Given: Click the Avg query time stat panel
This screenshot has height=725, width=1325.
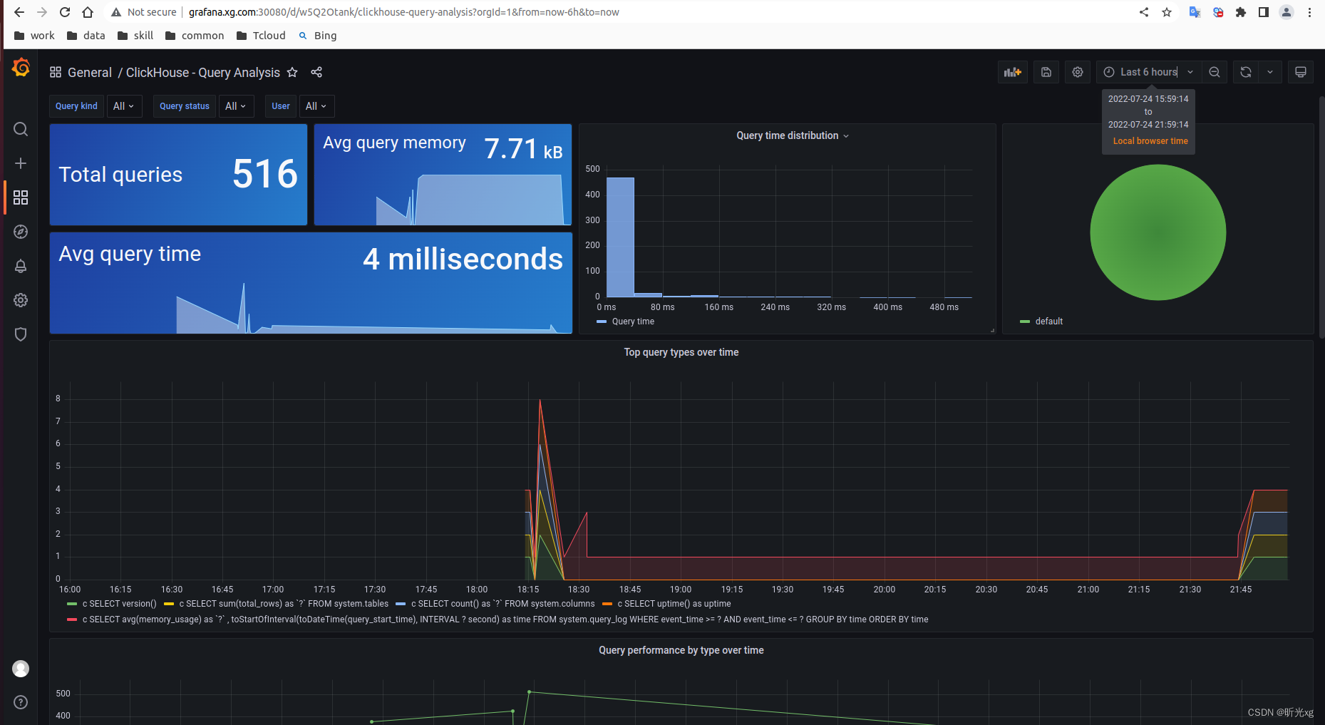Looking at the screenshot, I should pyautogui.click(x=311, y=283).
